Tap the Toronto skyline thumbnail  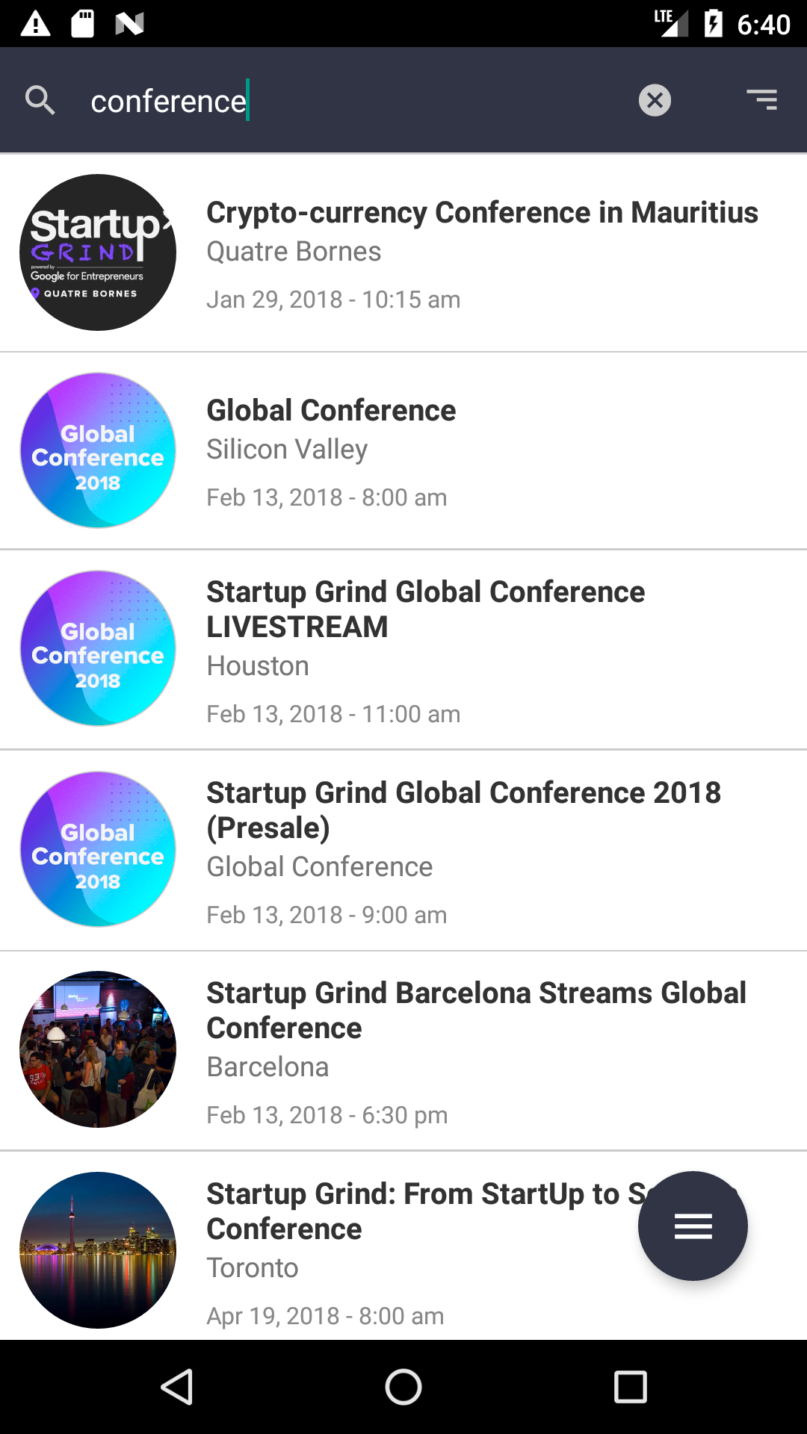coord(98,1250)
